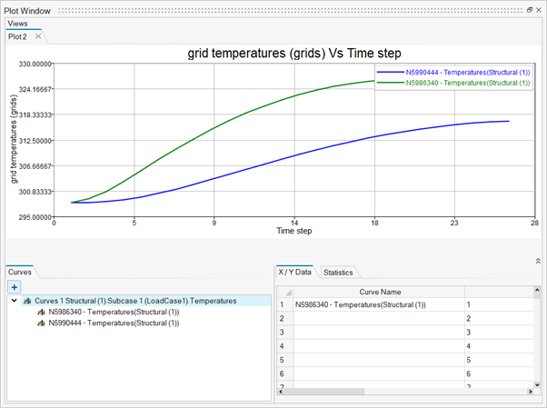Switch to the Statistics tab
547x408 pixels.
(338, 273)
